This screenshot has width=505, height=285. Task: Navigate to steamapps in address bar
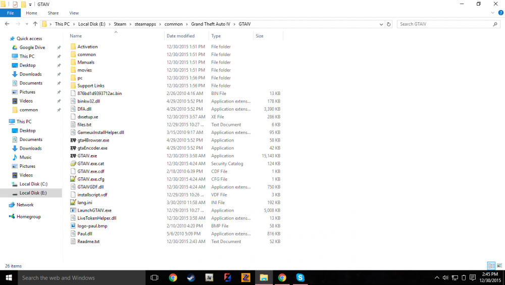tap(145, 24)
